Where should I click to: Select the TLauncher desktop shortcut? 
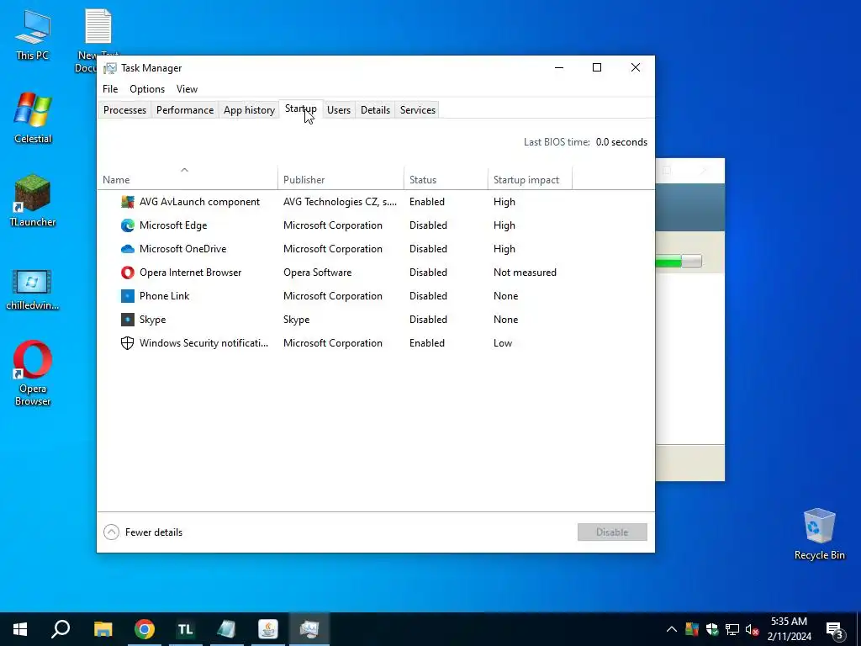(x=33, y=200)
